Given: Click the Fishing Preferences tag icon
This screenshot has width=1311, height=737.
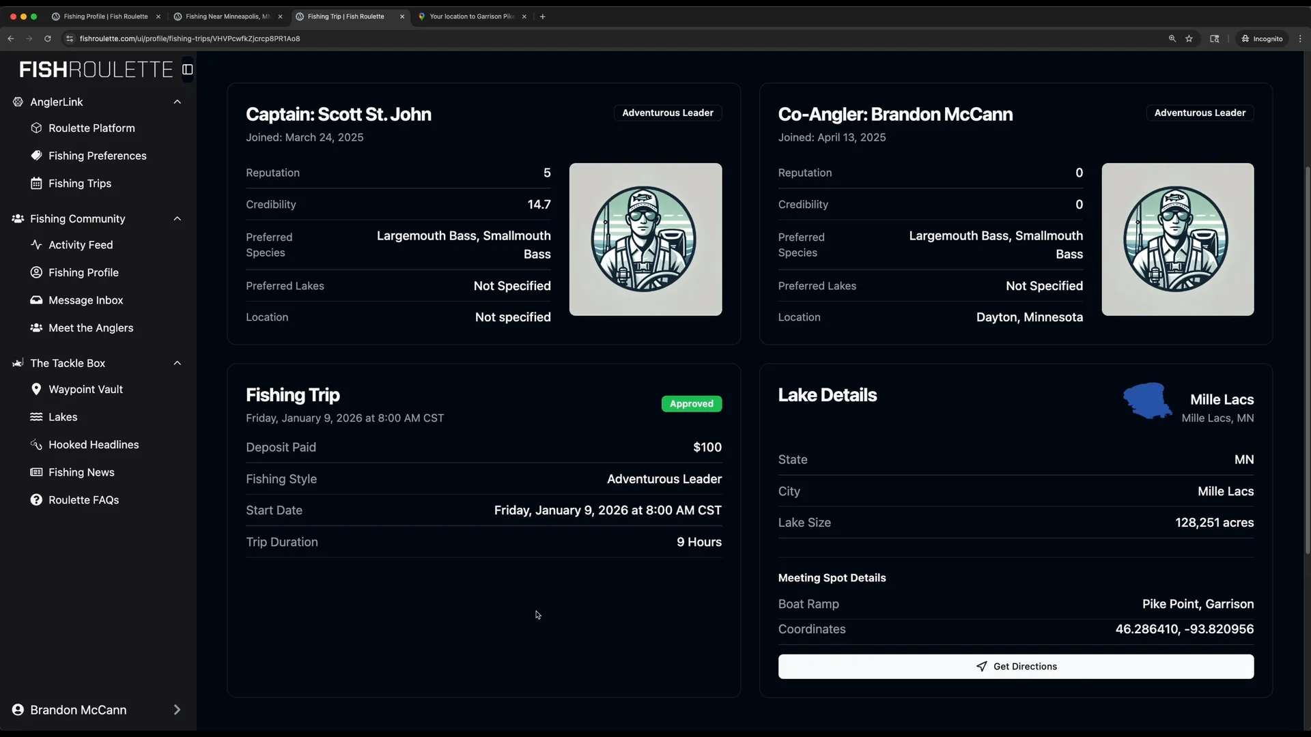Looking at the screenshot, I should tap(36, 156).
